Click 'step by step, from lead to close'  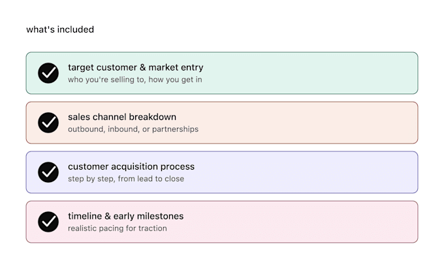(126, 179)
